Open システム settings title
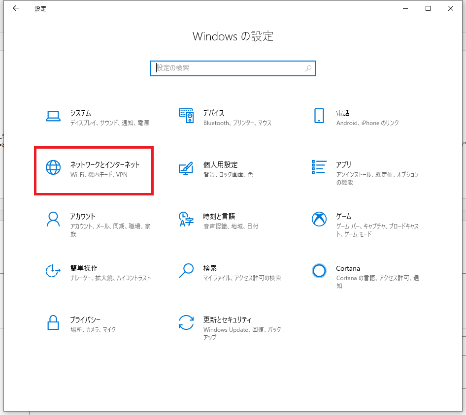Image resolution: width=466 pixels, height=415 pixels. click(80, 113)
